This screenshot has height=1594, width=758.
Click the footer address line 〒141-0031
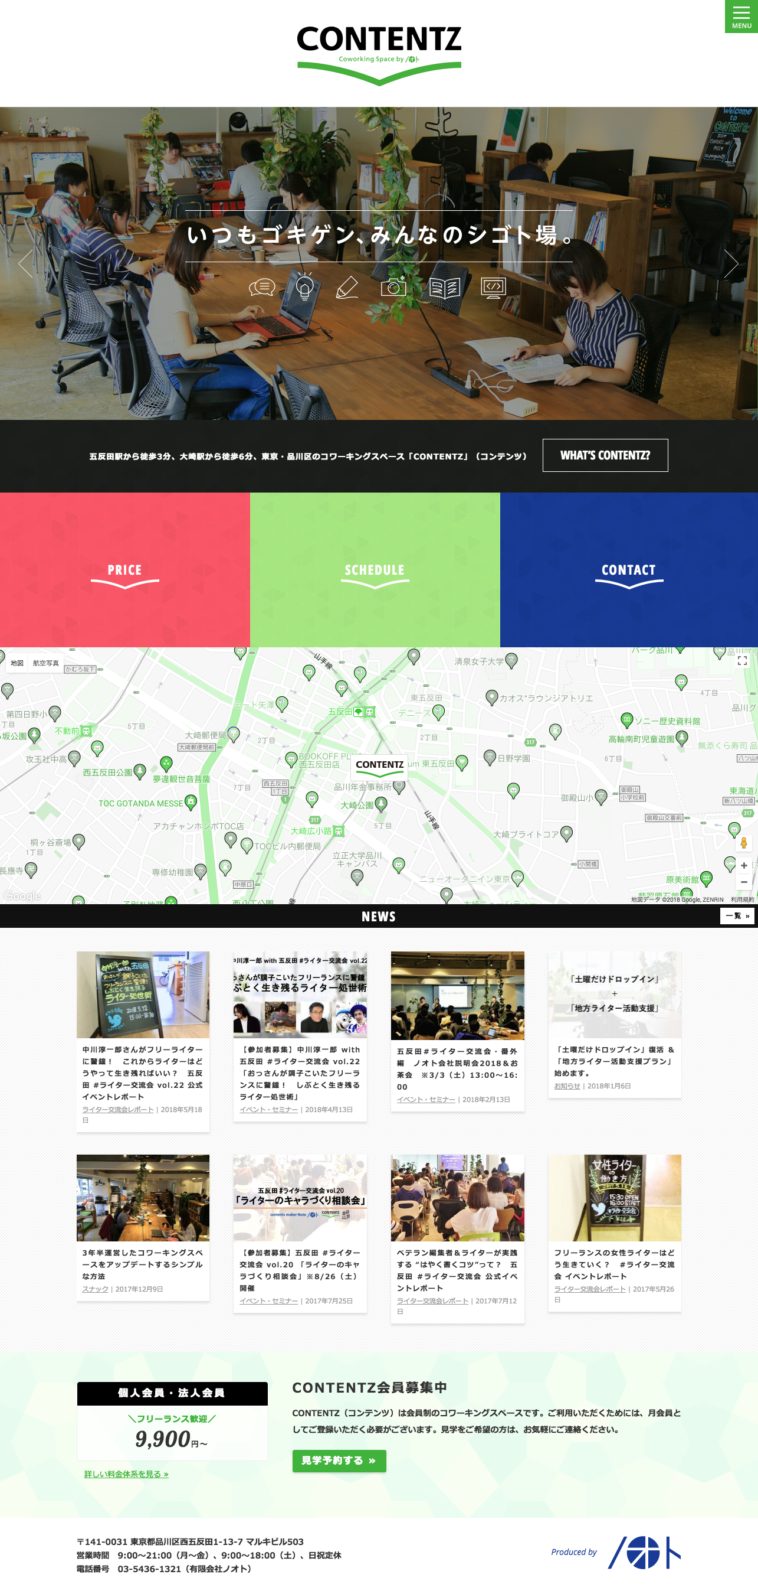point(190,1541)
